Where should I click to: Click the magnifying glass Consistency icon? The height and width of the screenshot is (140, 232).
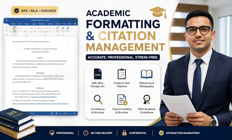point(98,100)
